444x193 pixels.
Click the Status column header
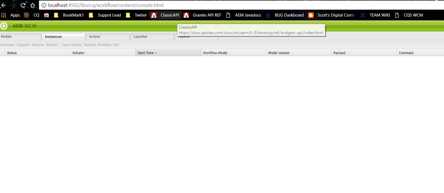pos(12,53)
